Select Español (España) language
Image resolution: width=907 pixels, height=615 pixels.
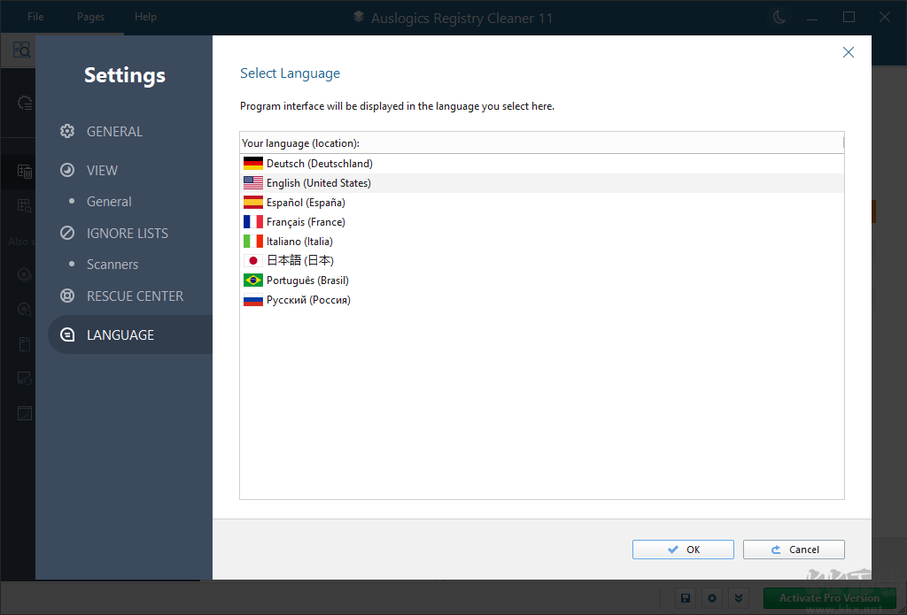pyautogui.click(x=541, y=203)
